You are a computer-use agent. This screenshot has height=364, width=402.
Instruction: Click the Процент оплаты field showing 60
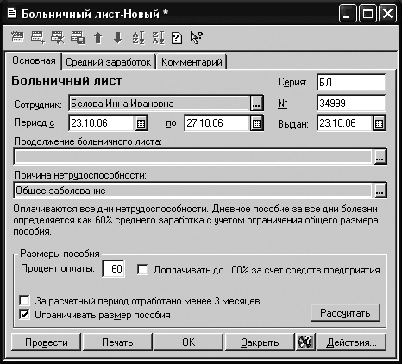pyautogui.click(x=114, y=269)
